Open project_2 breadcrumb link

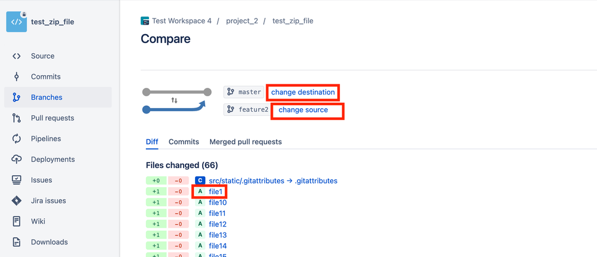tap(242, 21)
